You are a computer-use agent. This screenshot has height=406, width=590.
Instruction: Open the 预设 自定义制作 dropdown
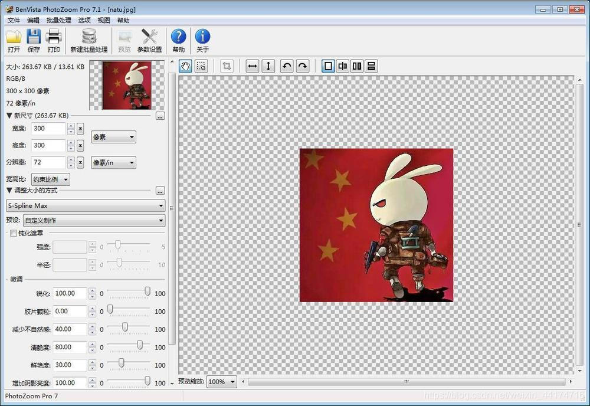click(94, 220)
